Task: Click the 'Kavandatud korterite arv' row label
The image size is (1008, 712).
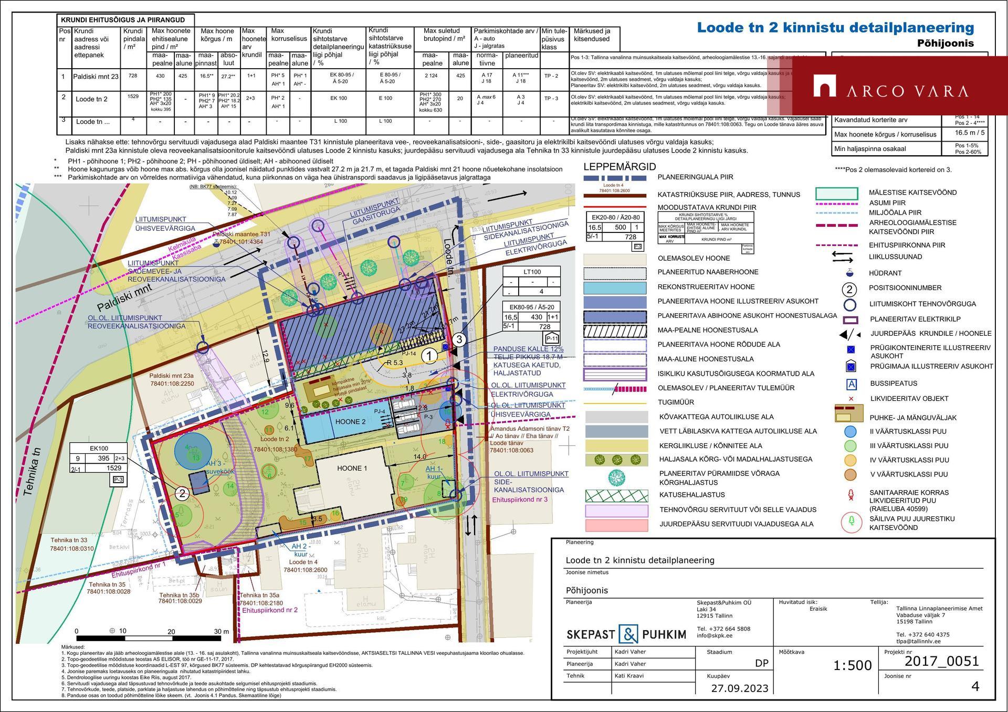Action: click(x=871, y=120)
